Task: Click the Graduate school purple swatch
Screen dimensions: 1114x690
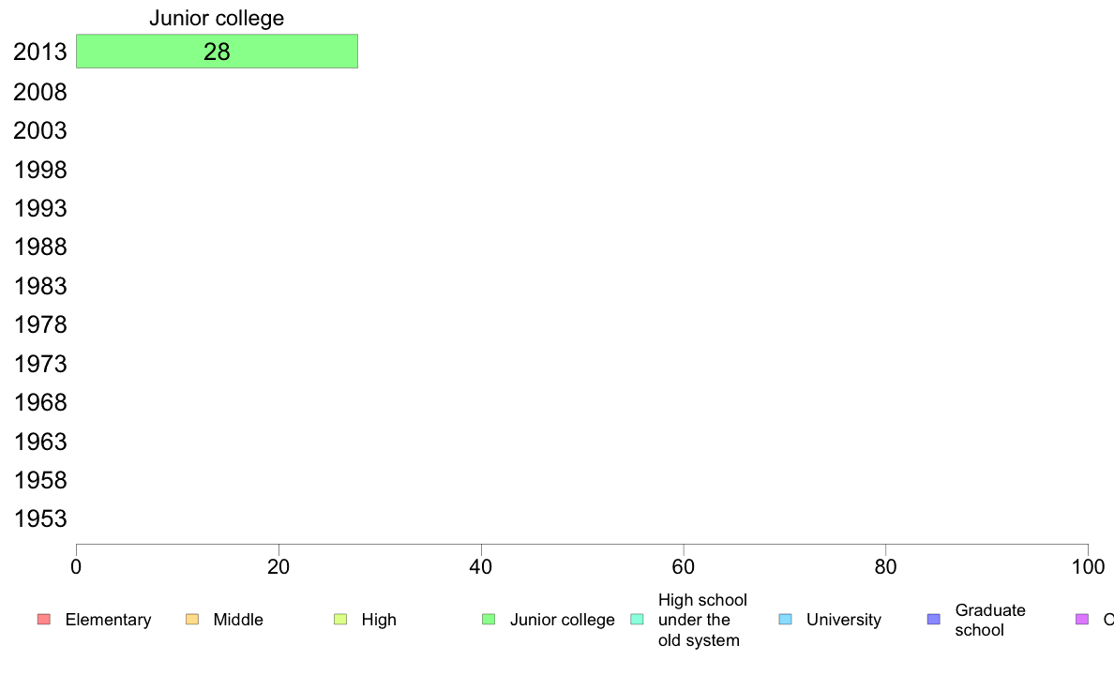Action: pyautogui.click(x=934, y=620)
